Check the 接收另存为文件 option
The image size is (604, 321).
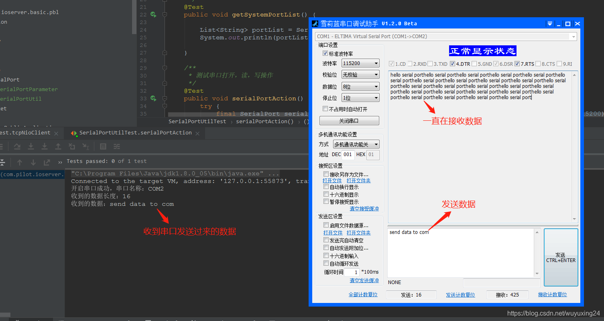(x=326, y=174)
